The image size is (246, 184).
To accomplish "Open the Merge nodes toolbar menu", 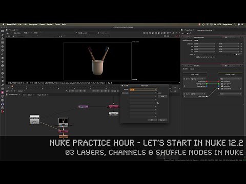I will 3,58.
